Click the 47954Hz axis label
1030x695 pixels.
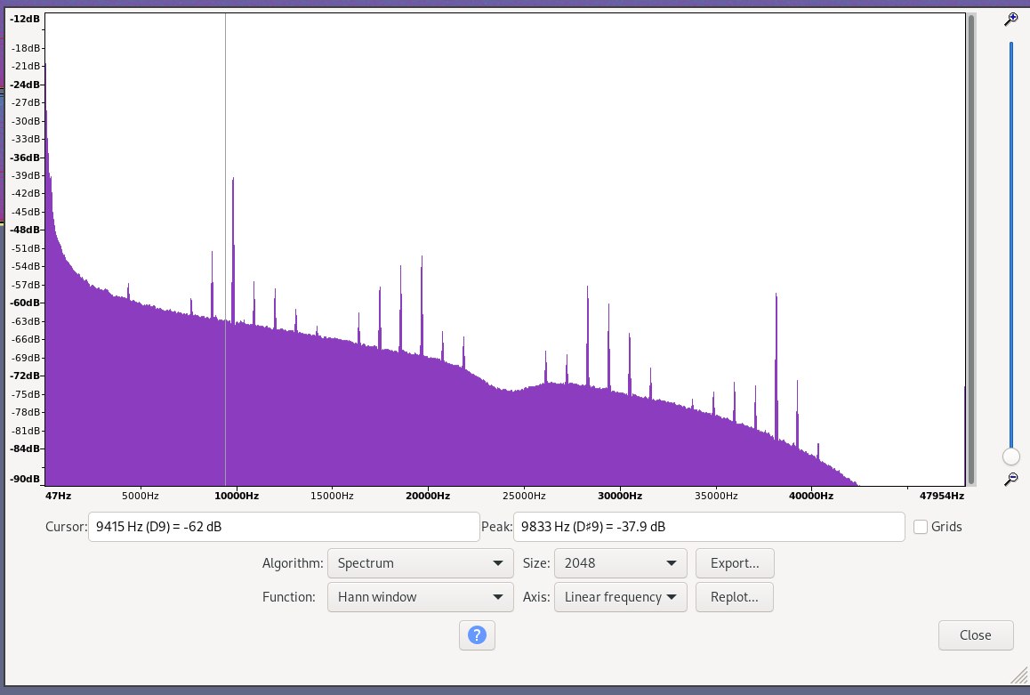click(941, 496)
